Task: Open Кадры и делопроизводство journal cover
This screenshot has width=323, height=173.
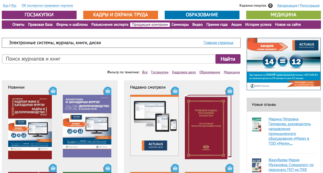Action: [30, 127]
